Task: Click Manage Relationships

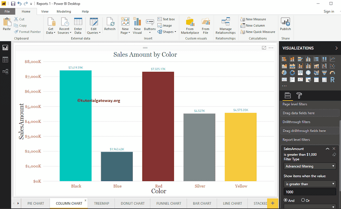Action: (x=225, y=26)
